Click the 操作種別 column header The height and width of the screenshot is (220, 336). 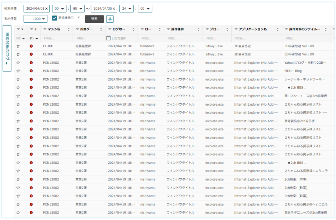177,29
